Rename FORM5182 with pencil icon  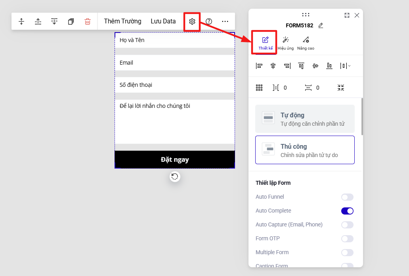(x=321, y=25)
